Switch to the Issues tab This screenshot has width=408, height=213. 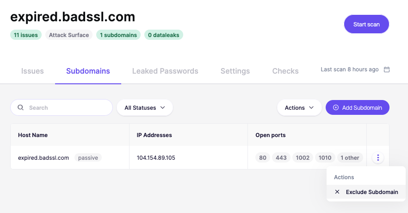pos(32,71)
